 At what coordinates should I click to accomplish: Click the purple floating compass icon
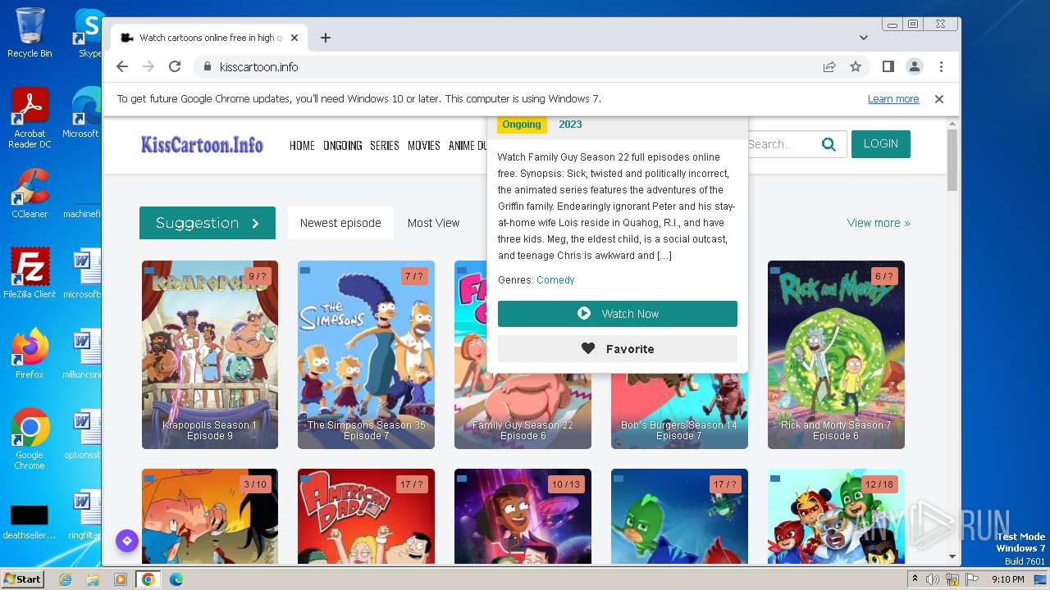pos(126,541)
